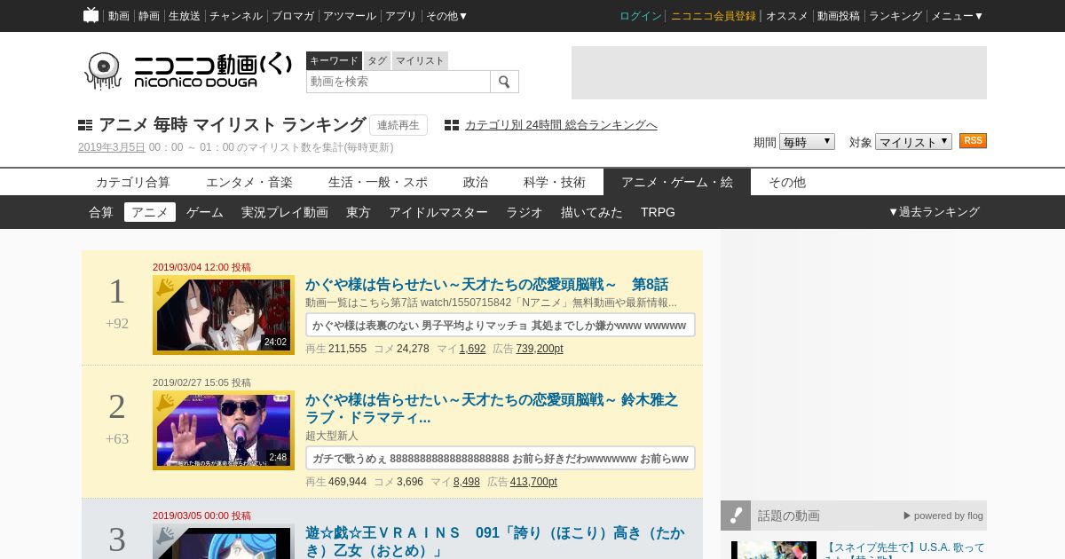Image resolution: width=1065 pixels, height=559 pixels.
Task: Click the 話題の動画 sidebar heading
Action: [789, 516]
